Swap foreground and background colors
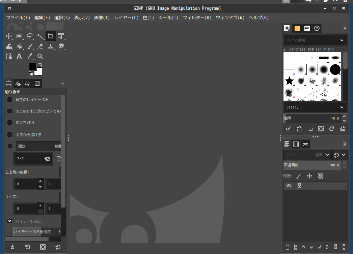The height and width of the screenshot is (254, 353). [40, 64]
